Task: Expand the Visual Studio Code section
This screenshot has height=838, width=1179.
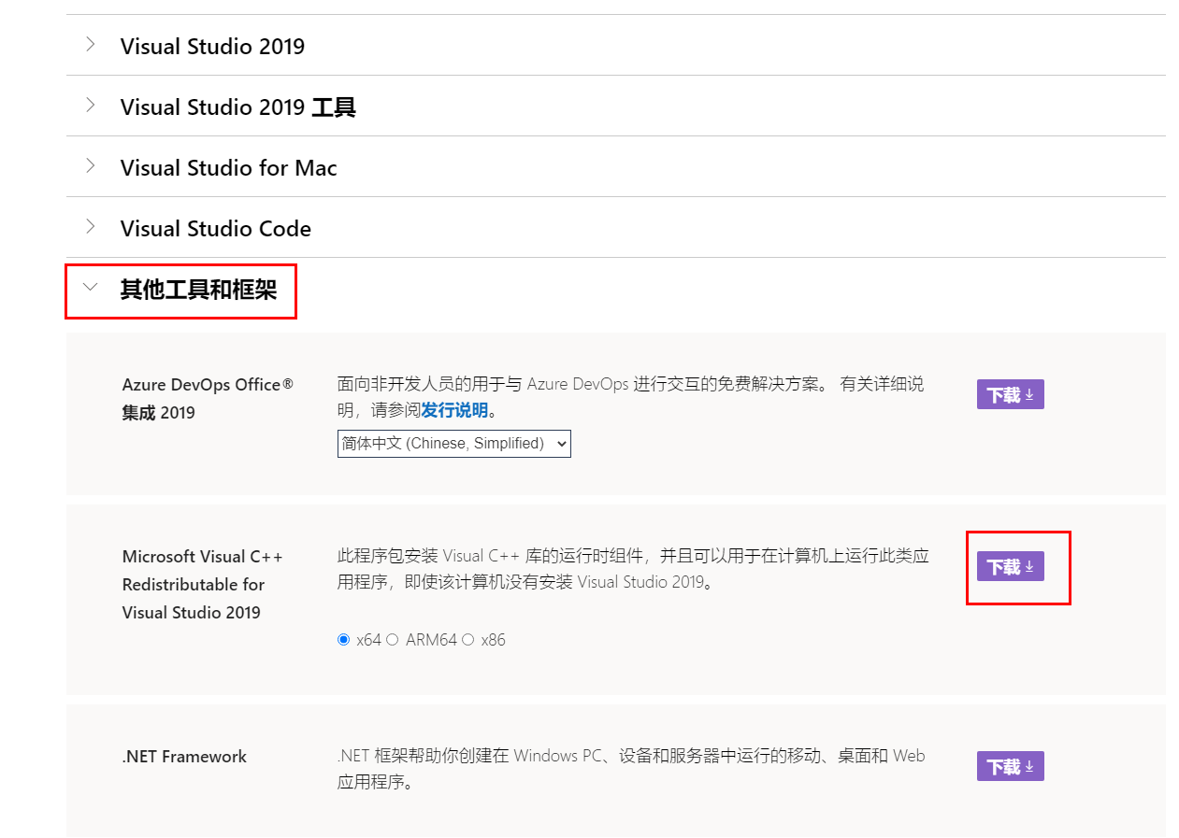Action: (615, 227)
